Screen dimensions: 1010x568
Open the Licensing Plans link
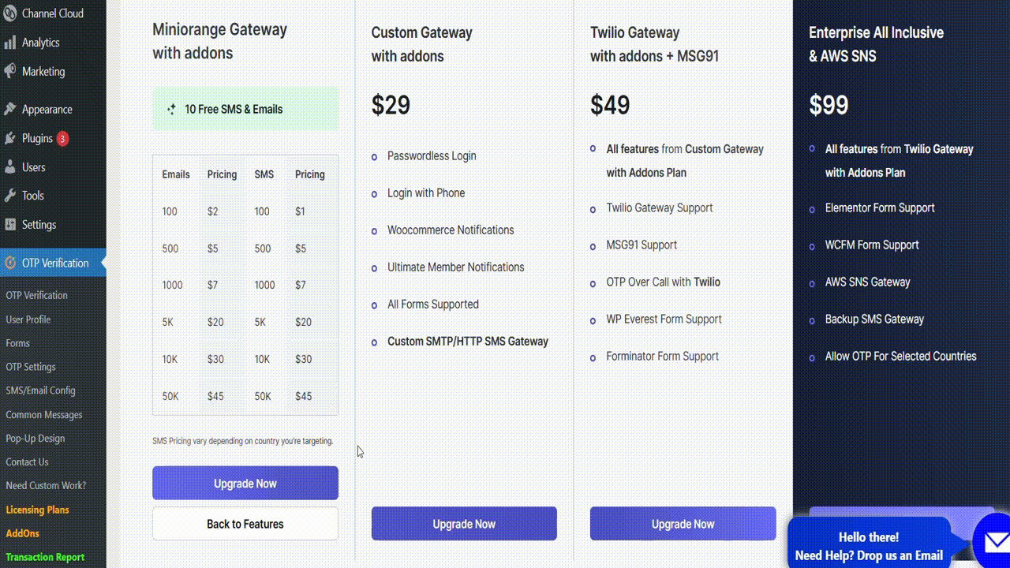coord(37,510)
